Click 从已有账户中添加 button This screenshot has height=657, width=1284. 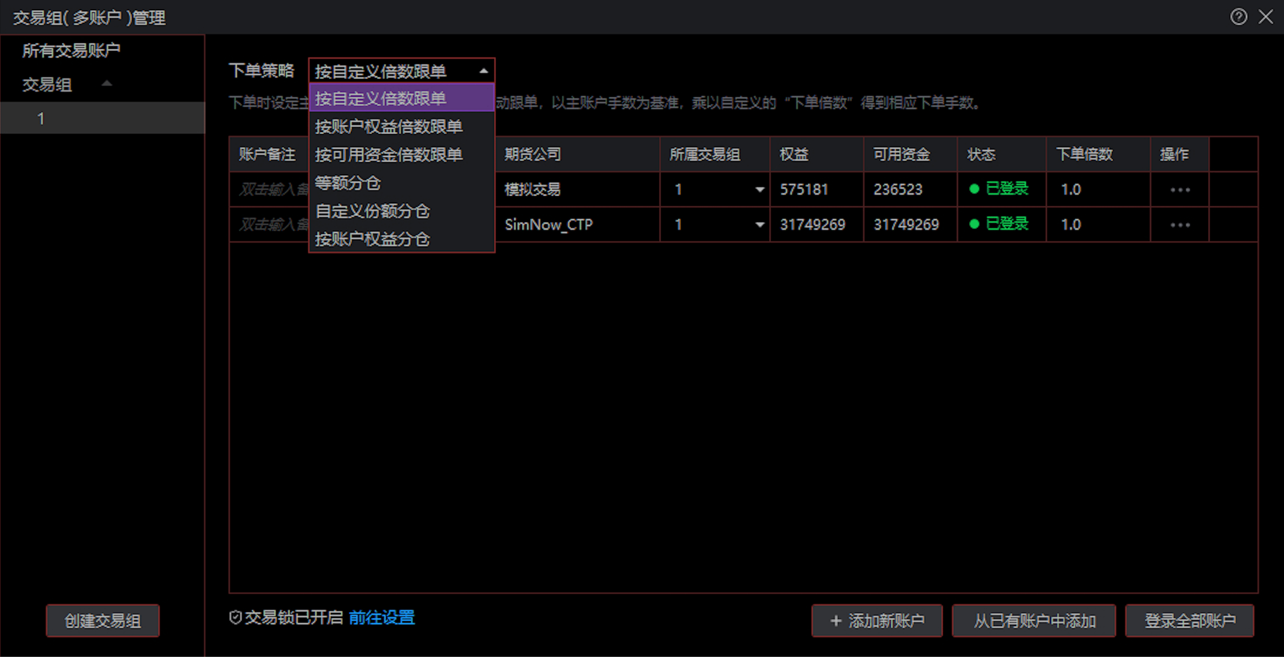1034,620
